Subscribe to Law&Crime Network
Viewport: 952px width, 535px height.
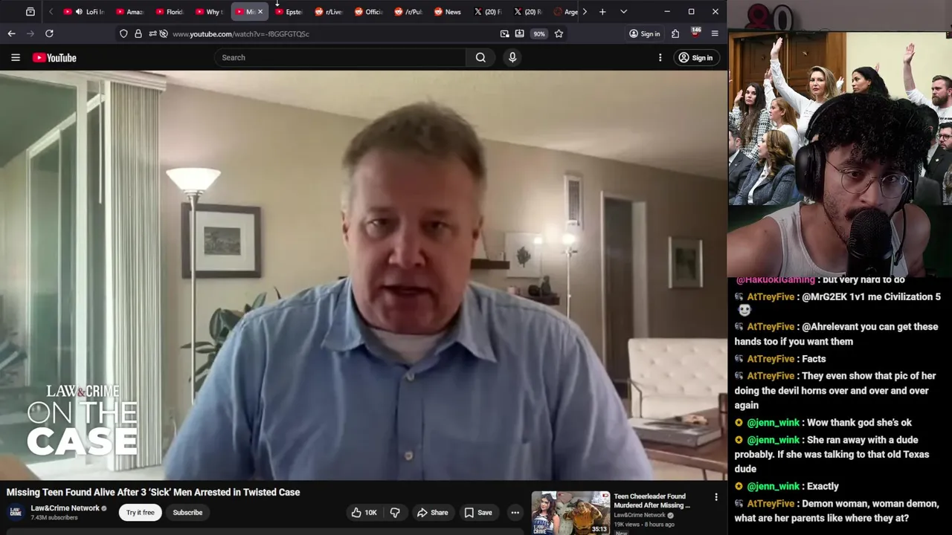(187, 512)
